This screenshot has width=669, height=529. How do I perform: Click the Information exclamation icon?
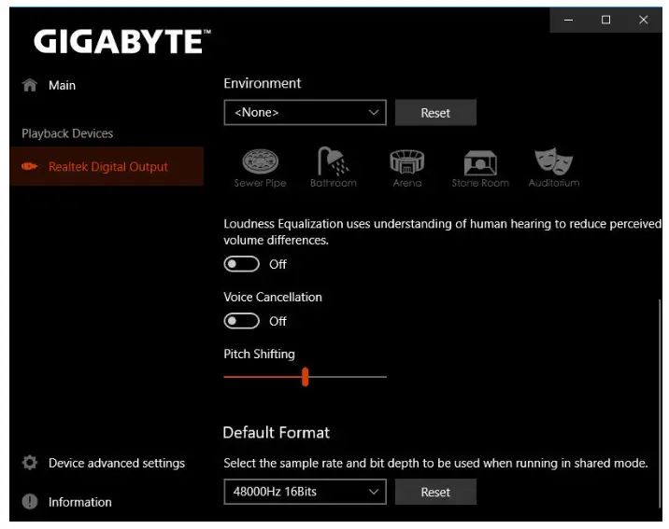[30, 502]
